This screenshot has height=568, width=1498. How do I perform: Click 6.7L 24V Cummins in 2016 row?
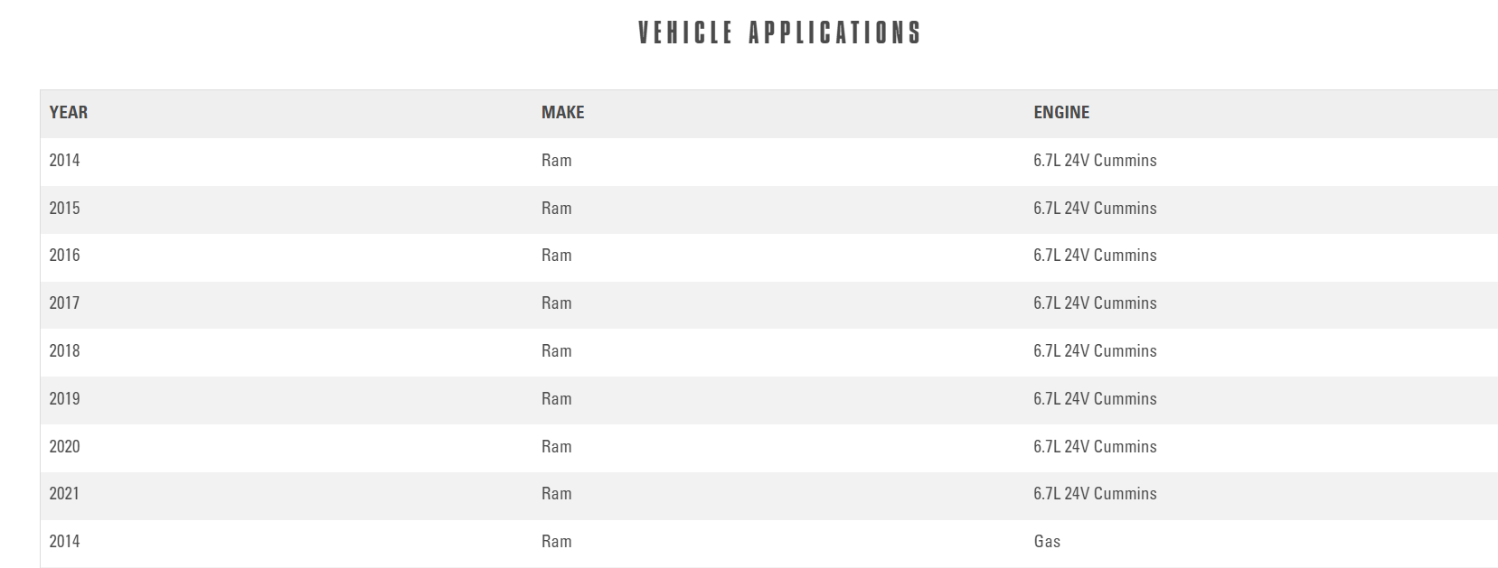point(1095,256)
